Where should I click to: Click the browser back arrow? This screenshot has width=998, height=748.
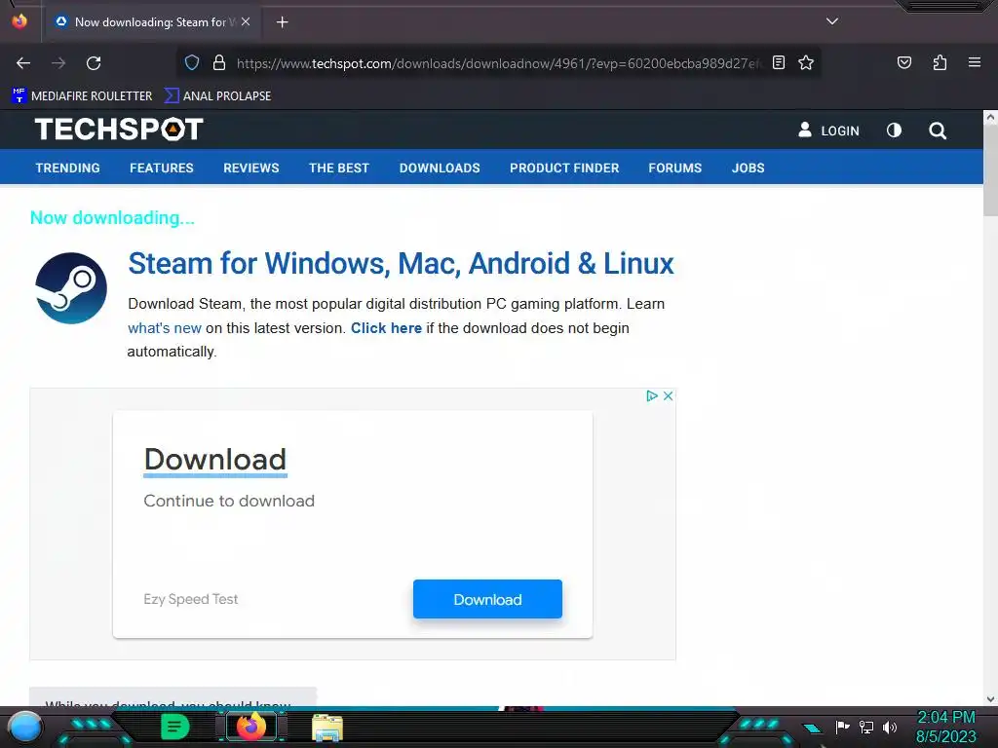[23, 63]
